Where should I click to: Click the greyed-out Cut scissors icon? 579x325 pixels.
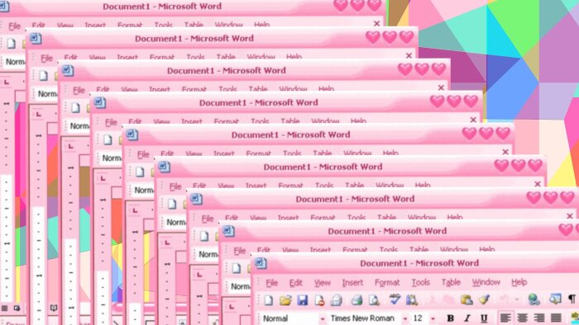click(x=433, y=299)
